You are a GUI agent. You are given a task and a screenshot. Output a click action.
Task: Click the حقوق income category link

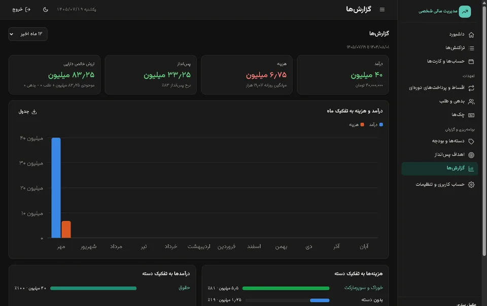coord(184,288)
